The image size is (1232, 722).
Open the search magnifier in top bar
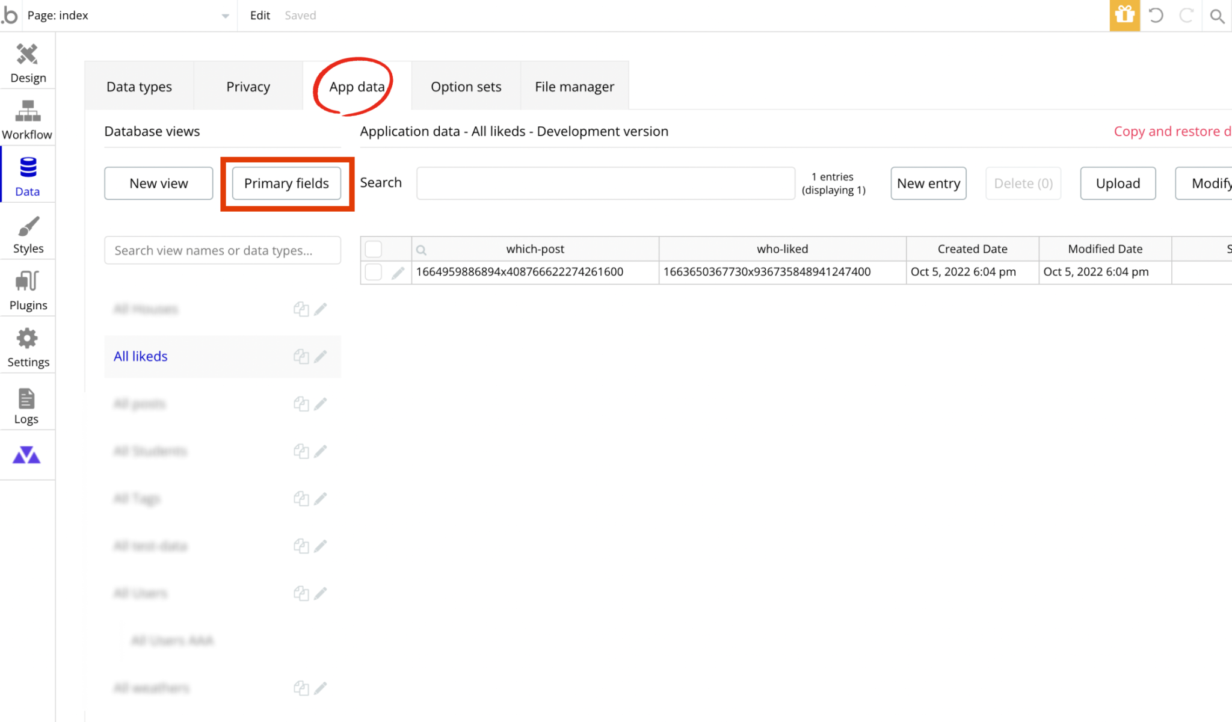click(x=1217, y=16)
